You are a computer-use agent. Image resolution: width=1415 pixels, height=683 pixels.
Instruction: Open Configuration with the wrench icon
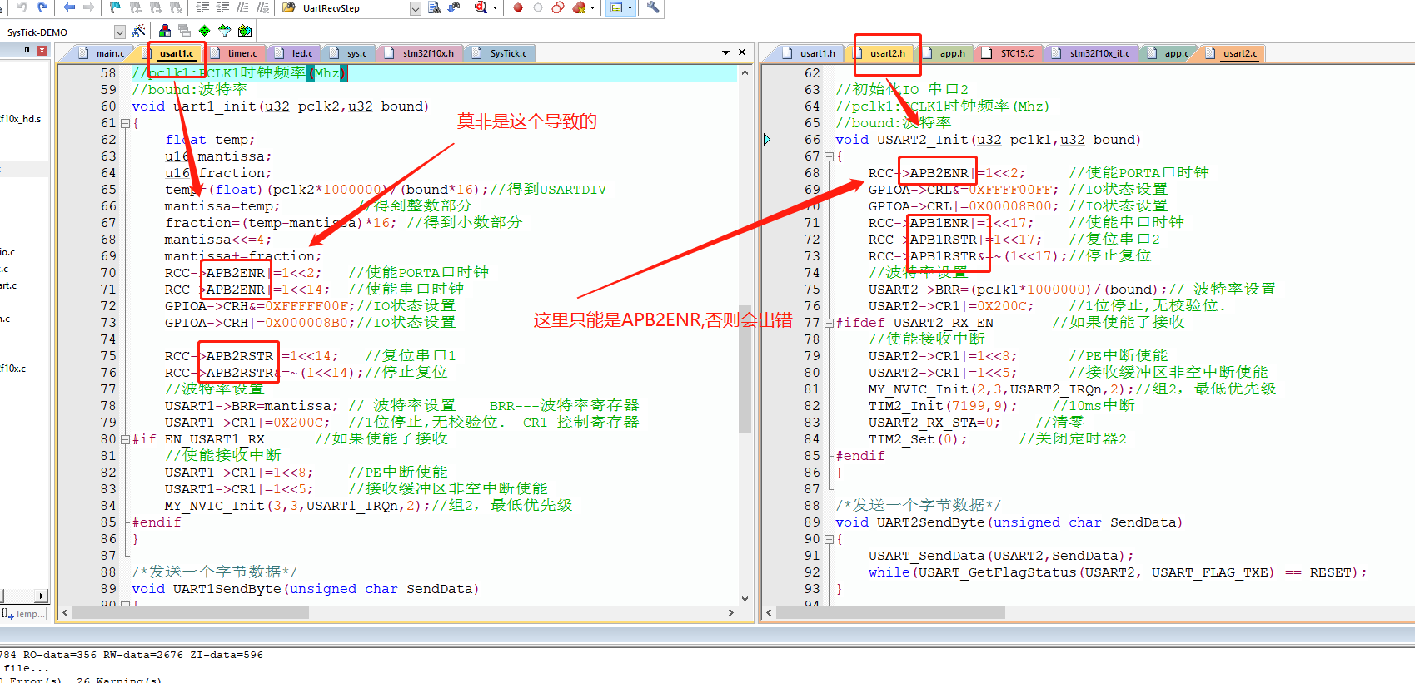tap(653, 7)
